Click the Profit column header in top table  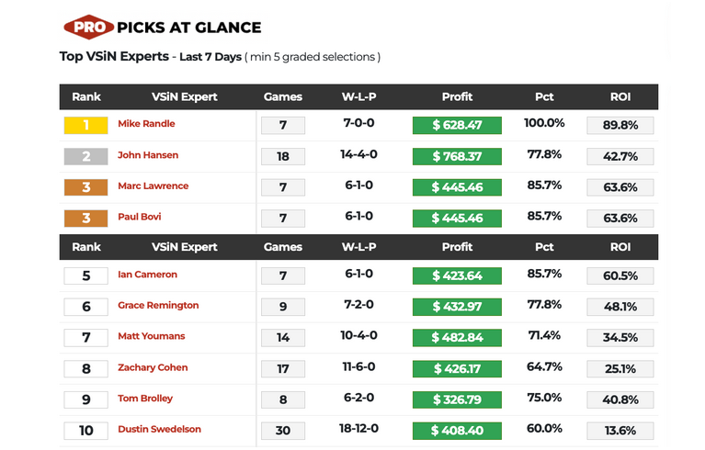point(457,96)
